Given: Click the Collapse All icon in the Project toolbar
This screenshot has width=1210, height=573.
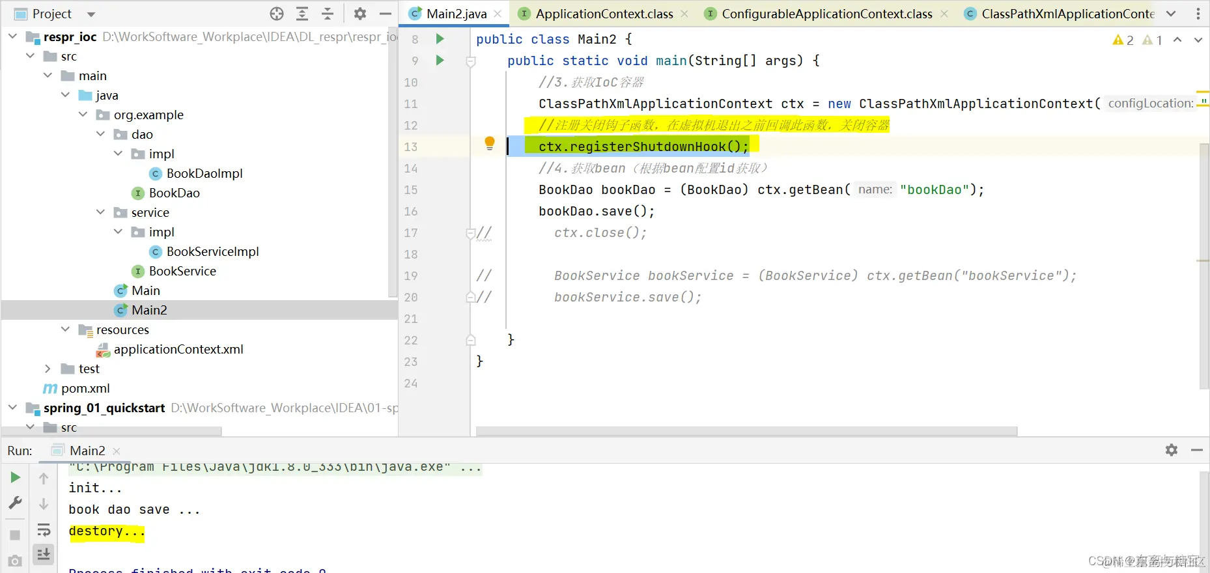Looking at the screenshot, I should click(328, 14).
